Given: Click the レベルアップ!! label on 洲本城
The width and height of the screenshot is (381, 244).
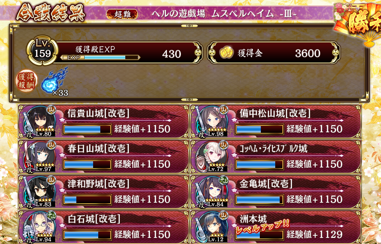Looking at the screenshot, I should pyautogui.click(x=262, y=227).
